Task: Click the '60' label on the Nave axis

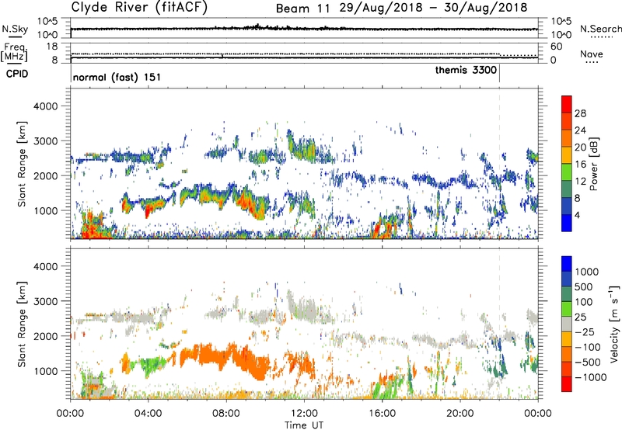Action: tap(556, 47)
